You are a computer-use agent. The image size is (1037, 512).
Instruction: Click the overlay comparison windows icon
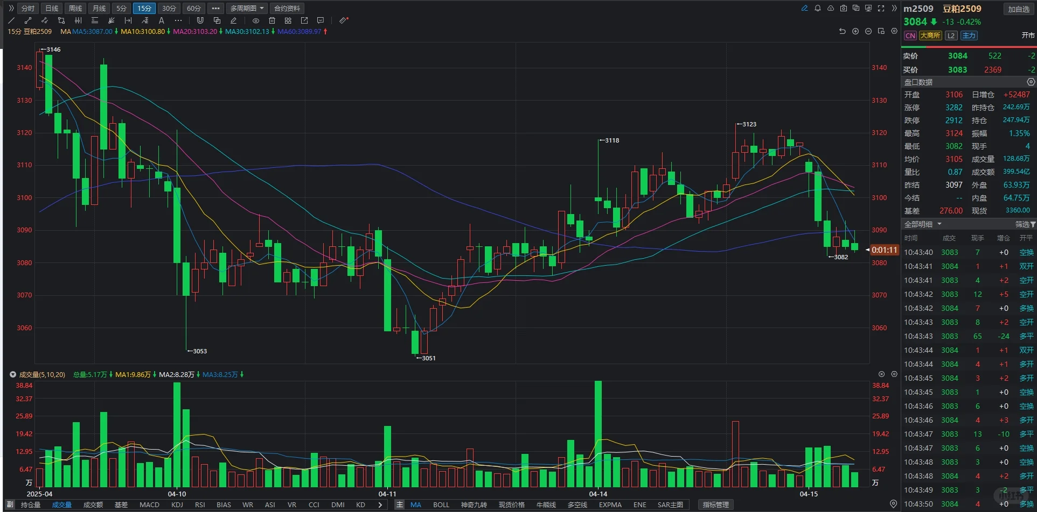tap(856, 8)
